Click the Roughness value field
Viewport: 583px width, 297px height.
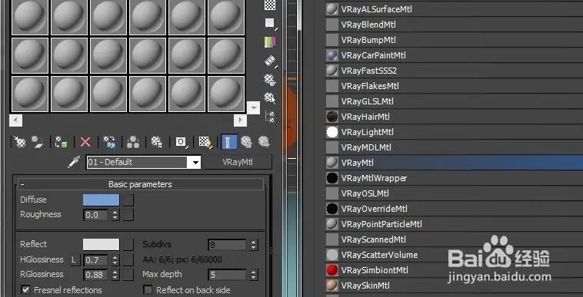96,215
